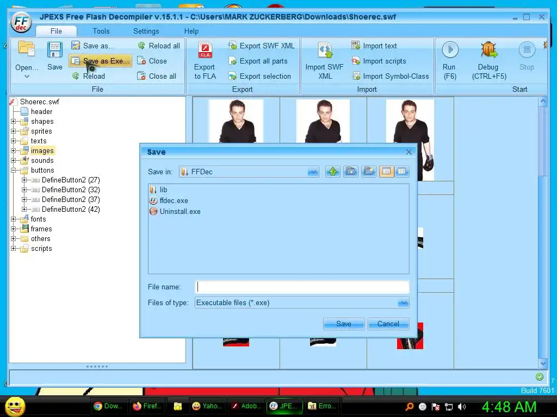The image size is (557, 417).
Task: Open the Files of type dropdown
Action: [x=403, y=303]
